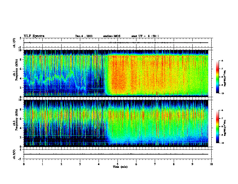The height and width of the screenshot is (184, 238).
Task: Click "-6" on the ch.2 color bar
Action: pyautogui.click(x=222, y=110)
